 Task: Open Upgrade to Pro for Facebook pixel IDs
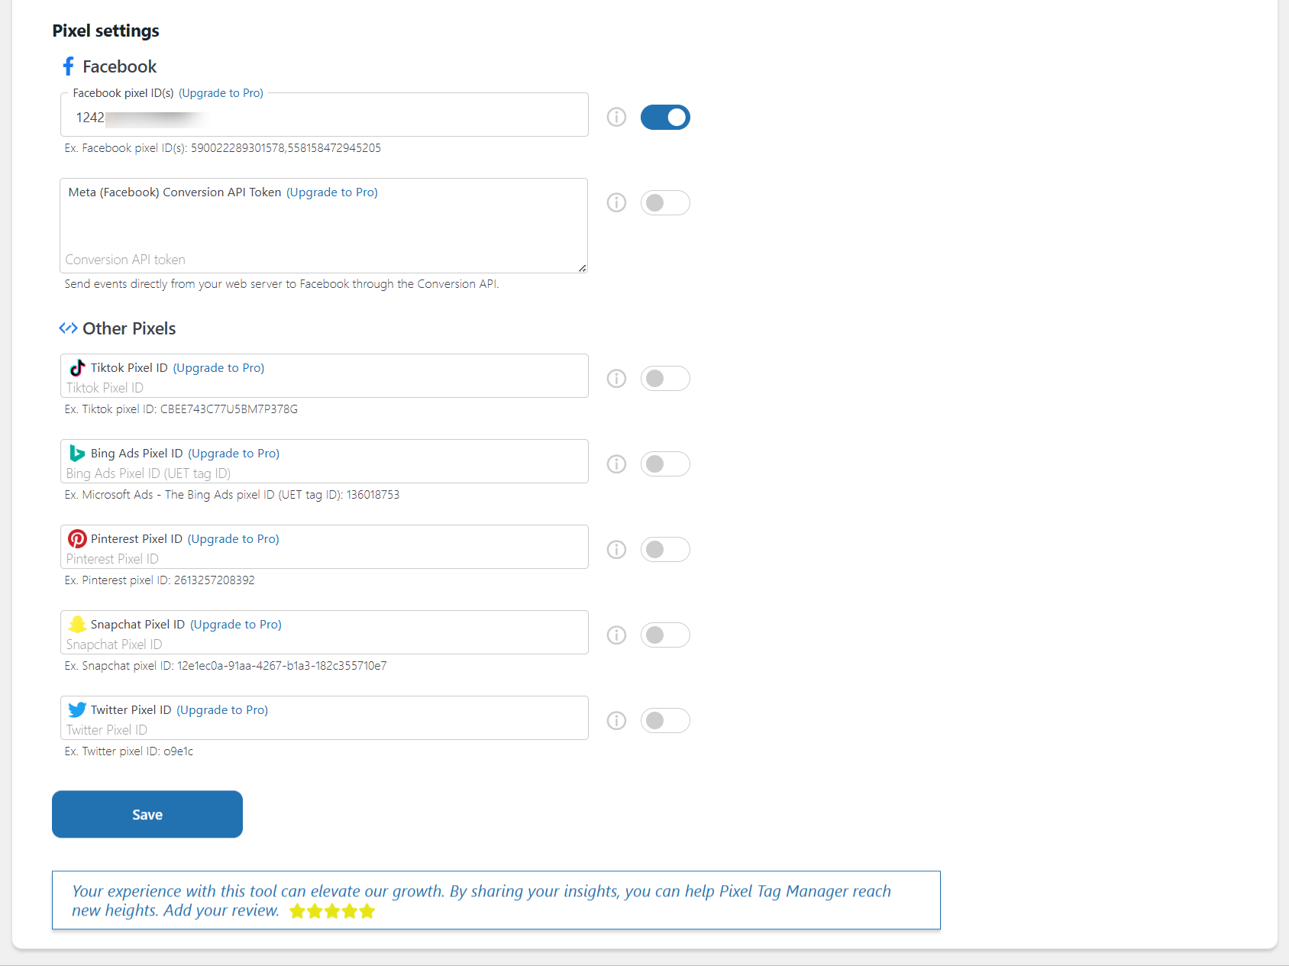[221, 92]
